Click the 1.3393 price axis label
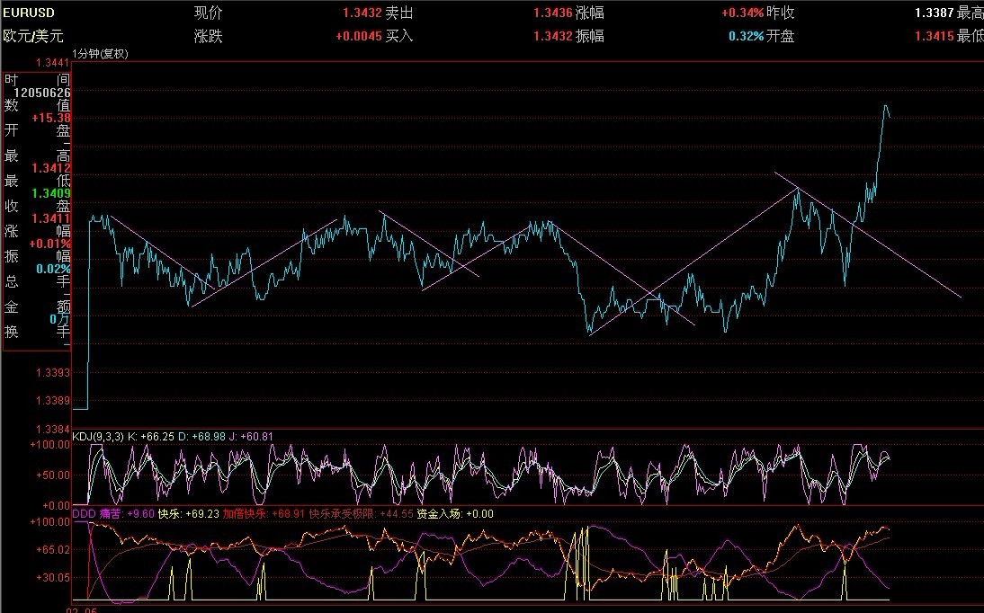 [53, 373]
